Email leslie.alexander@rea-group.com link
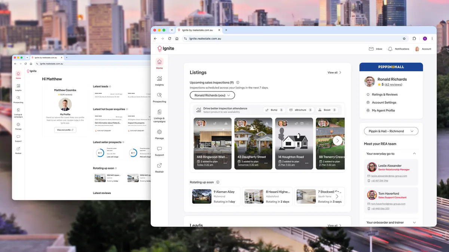The image size is (449, 252). pos(389,176)
